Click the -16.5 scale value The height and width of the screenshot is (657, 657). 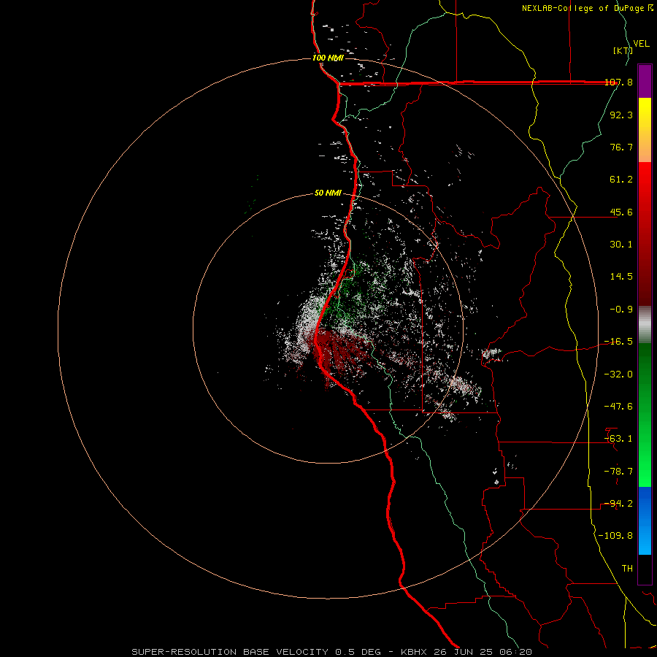coord(618,342)
